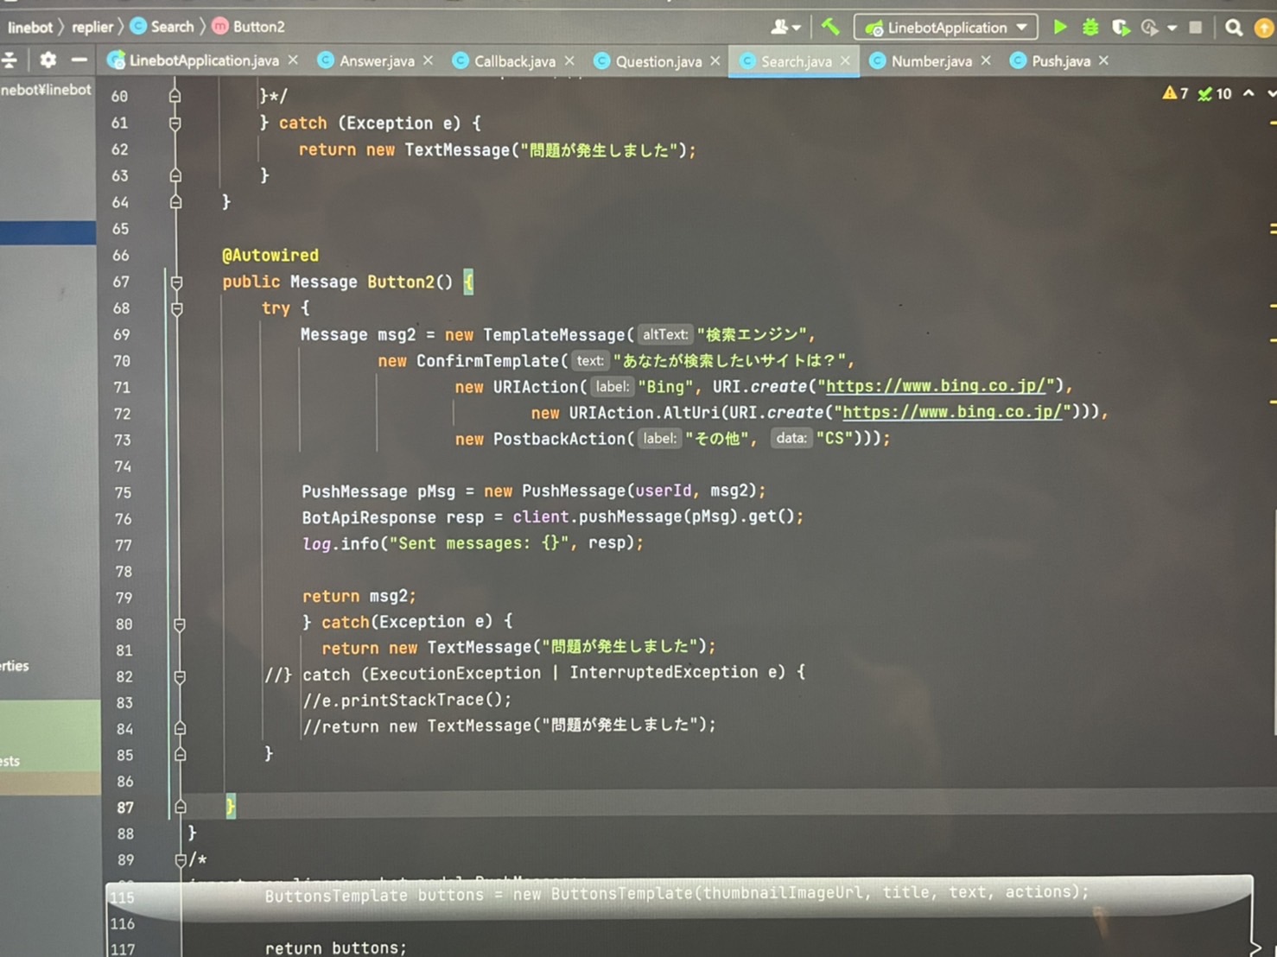Expand the profiler run options arrow
1277x957 pixels.
[x=1172, y=28]
